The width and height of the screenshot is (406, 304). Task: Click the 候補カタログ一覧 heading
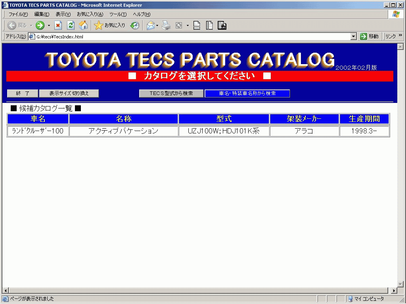46,108
